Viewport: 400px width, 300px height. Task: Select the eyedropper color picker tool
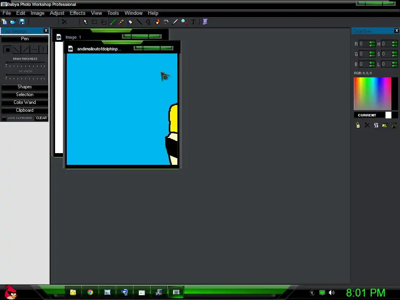tap(175, 22)
